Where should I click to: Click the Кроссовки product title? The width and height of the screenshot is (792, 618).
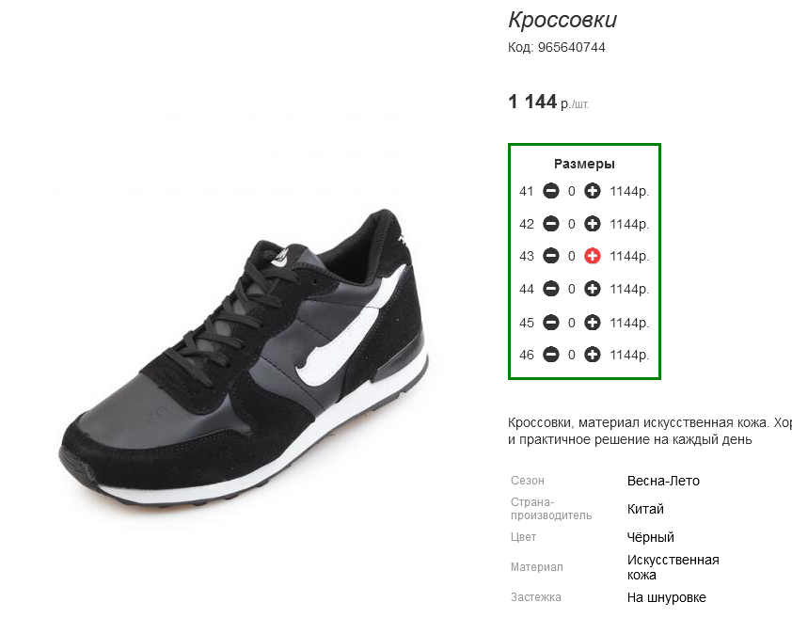point(562,20)
